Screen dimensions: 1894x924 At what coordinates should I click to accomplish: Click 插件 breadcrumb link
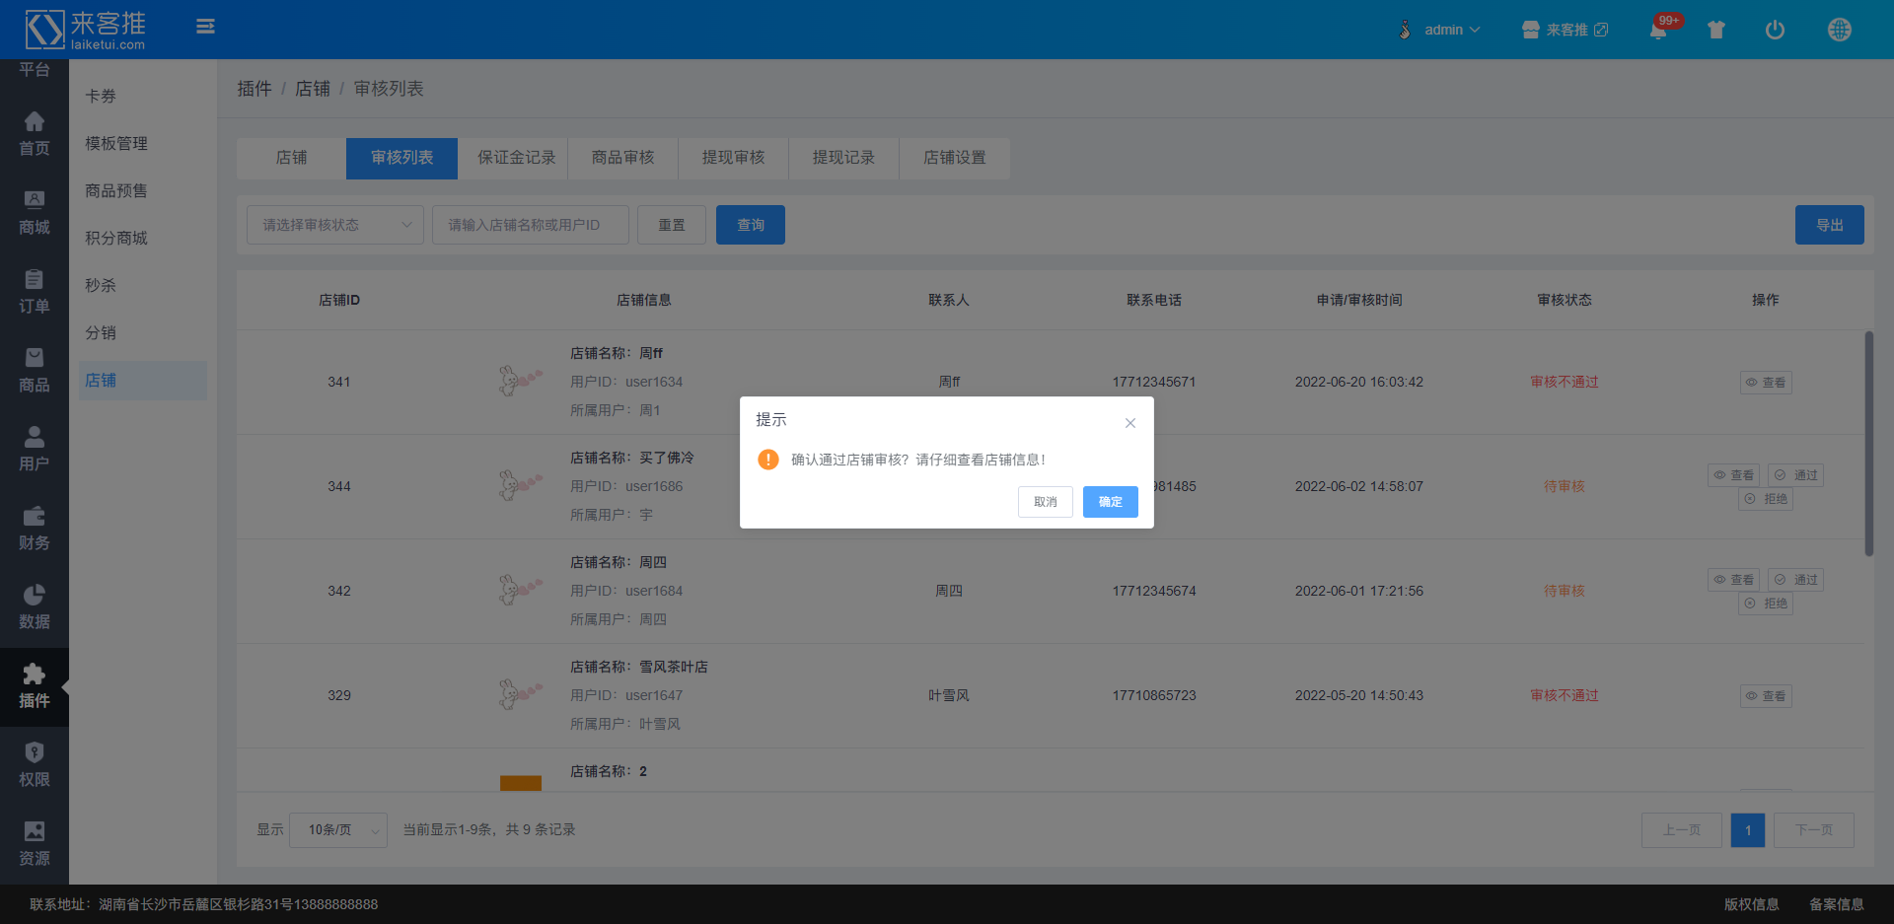[x=255, y=89]
